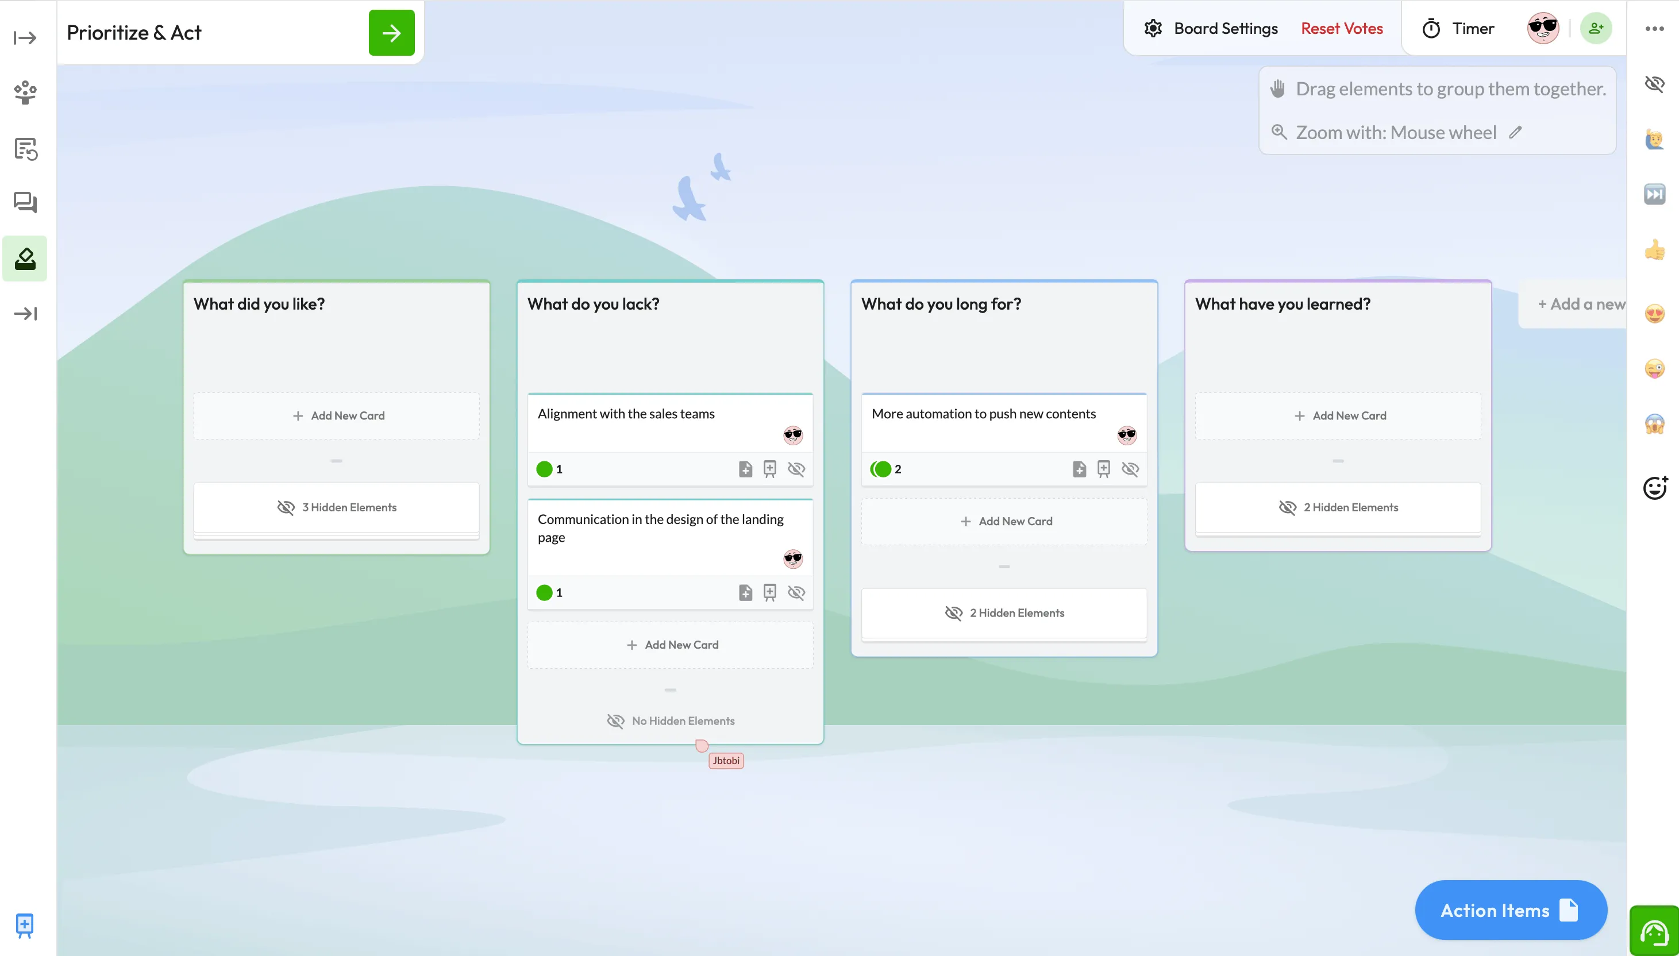Open Board Settings
This screenshot has width=1679, height=956.
[x=1224, y=28]
